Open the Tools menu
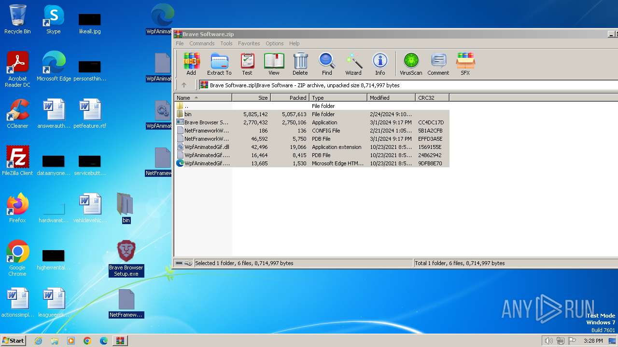 [x=226, y=43]
